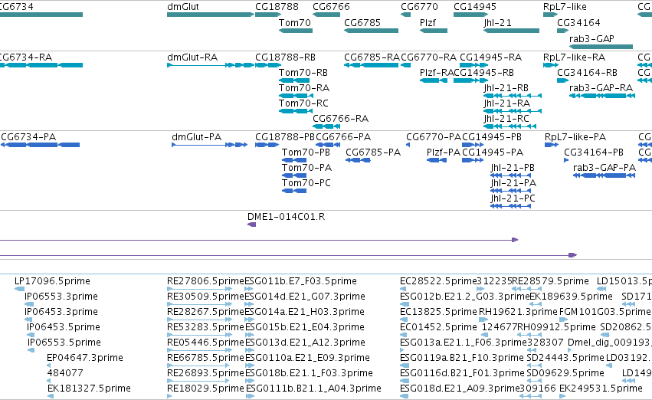
Task: Open the dmGlut-PA protein feature
Action: (x=210, y=145)
